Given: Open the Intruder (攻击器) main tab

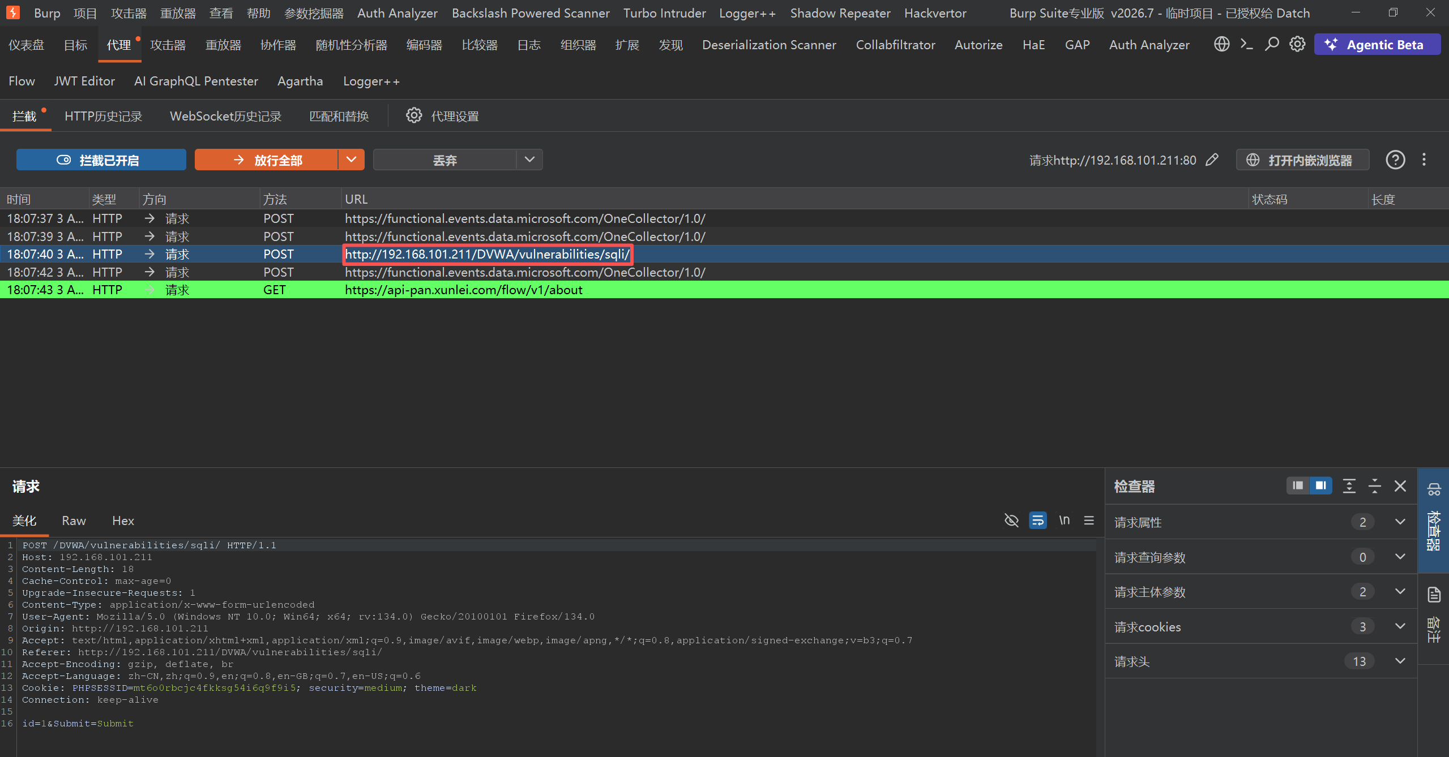Looking at the screenshot, I should point(168,45).
